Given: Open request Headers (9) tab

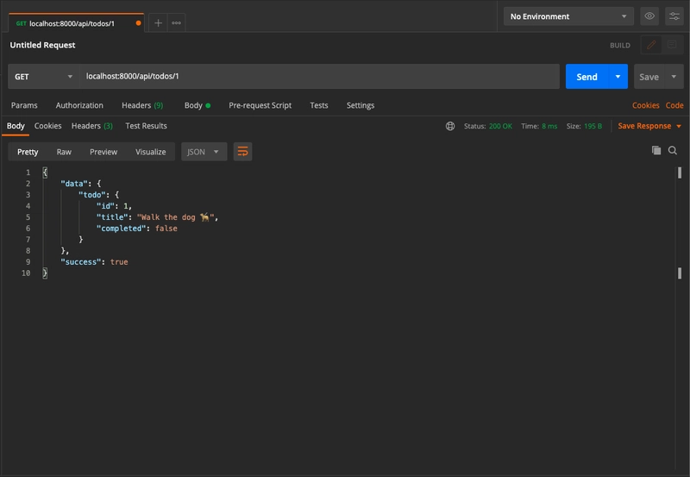Looking at the screenshot, I should pos(142,105).
